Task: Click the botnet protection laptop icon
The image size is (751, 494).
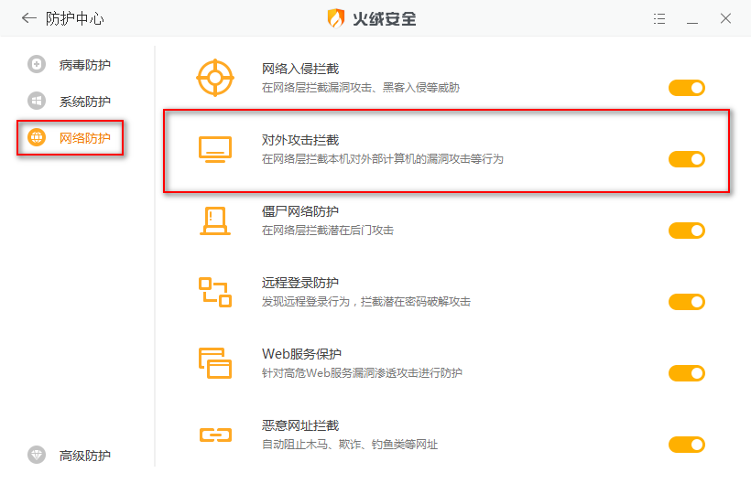Action: coord(215,220)
